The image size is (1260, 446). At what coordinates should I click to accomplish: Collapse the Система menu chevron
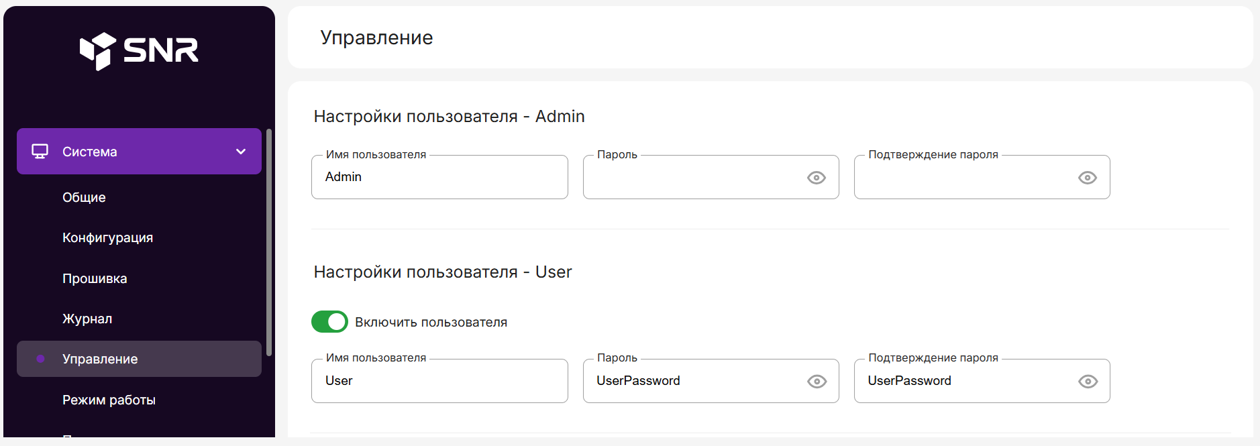pyautogui.click(x=241, y=152)
